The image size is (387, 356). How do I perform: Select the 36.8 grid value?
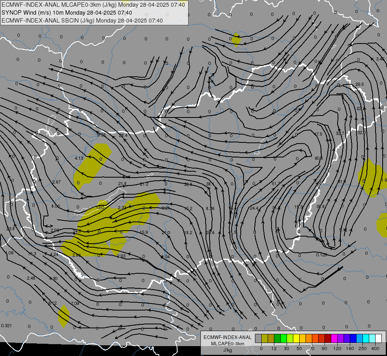pyautogui.click(x=320, y=206)
